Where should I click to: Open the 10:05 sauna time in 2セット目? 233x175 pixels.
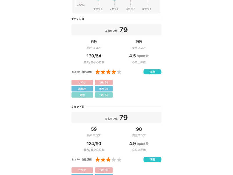[x=104, y=170]
